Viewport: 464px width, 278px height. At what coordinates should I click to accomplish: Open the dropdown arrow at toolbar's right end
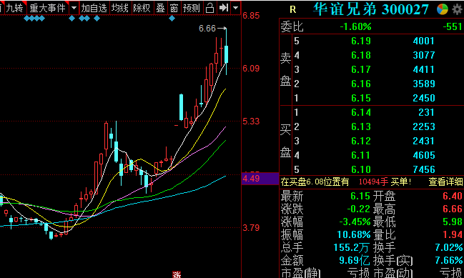click(235, 8)
